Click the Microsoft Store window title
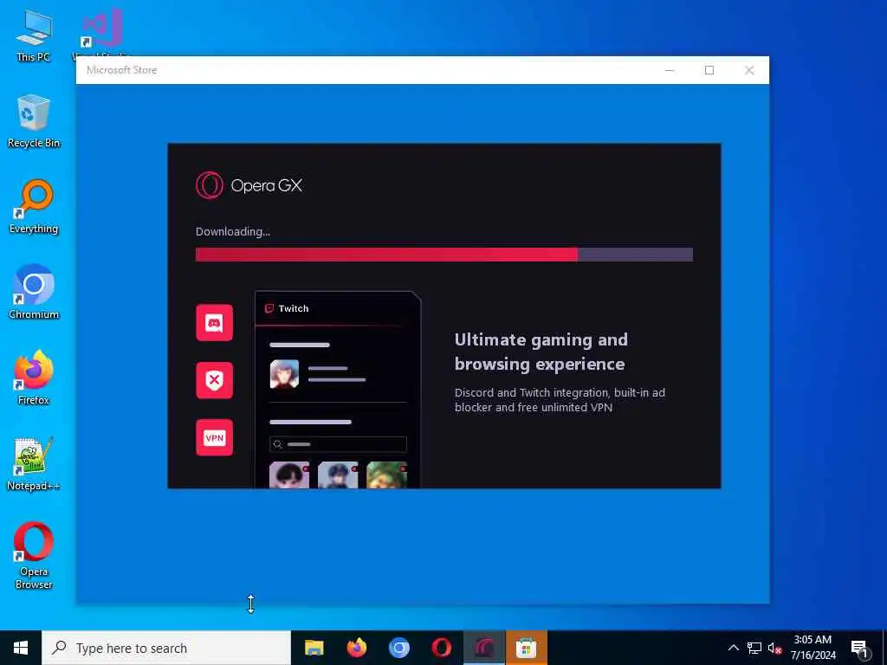887x665 pixels. [121, 70]
